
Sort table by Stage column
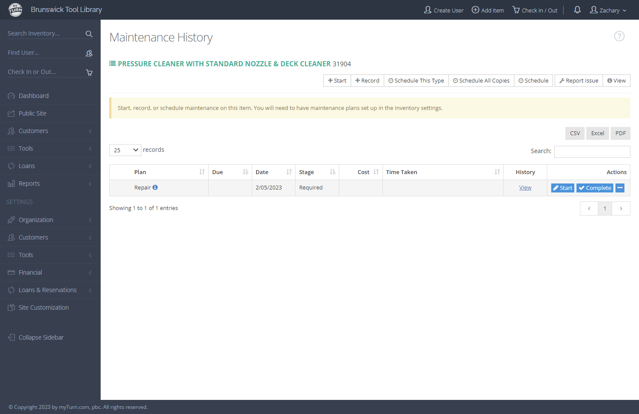tap(317, 172)
